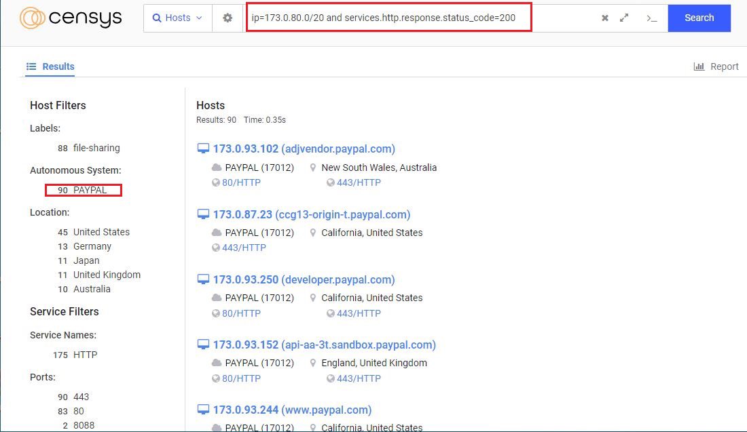Click the blue Search button

699,18
